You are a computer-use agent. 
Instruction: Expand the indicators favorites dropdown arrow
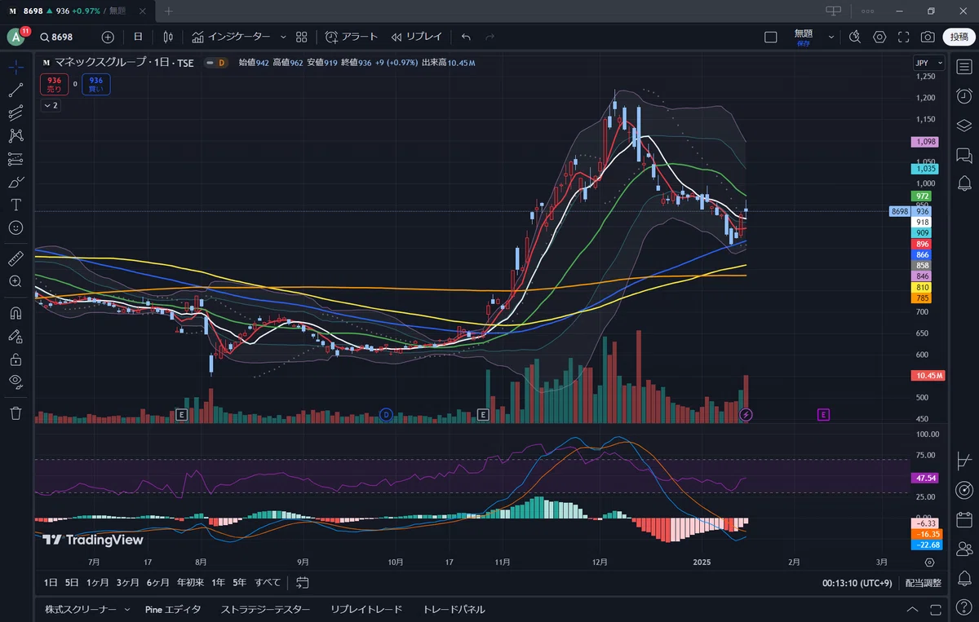pyautogui.click(x=283, y=37)
